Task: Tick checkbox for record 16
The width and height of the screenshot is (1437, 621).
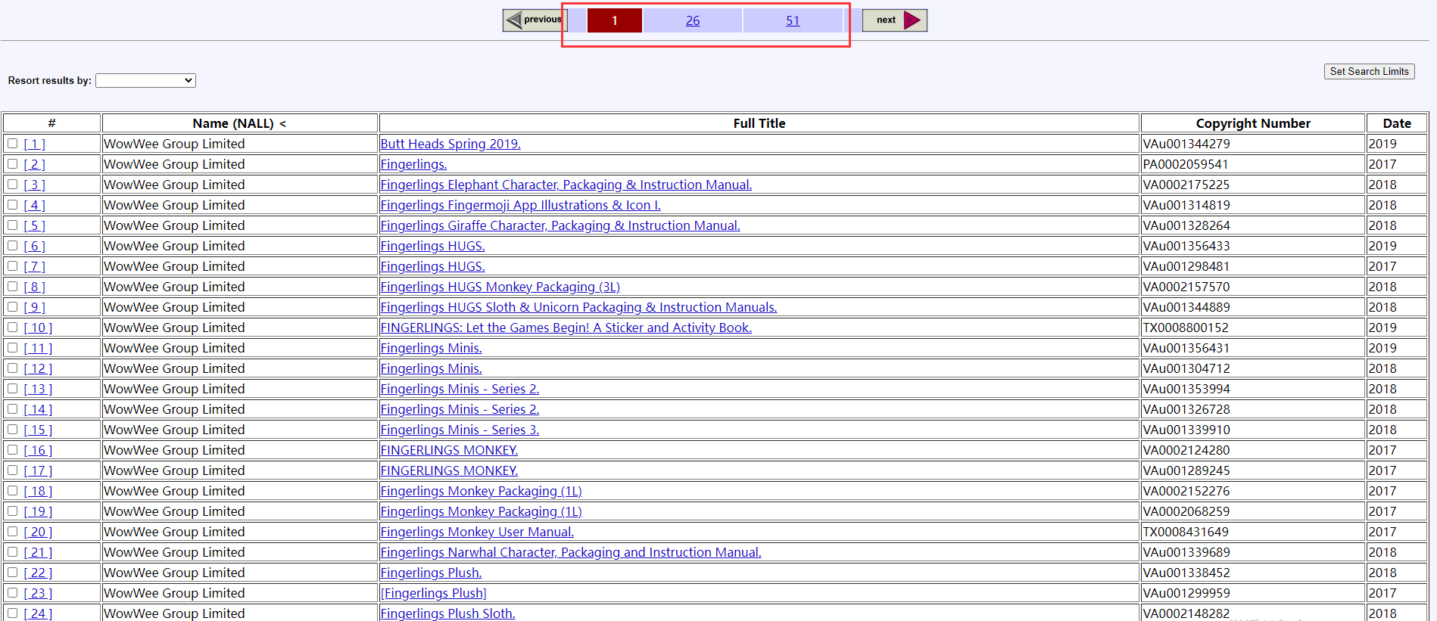Action: click(x=12, y=449)
